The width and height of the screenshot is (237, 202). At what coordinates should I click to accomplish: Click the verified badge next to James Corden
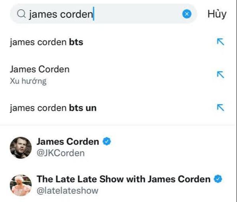click(107, 142)
